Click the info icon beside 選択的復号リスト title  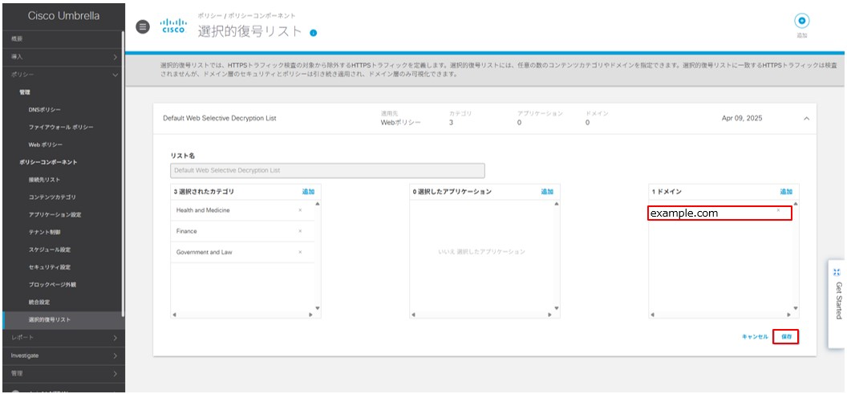pos(314,33)
